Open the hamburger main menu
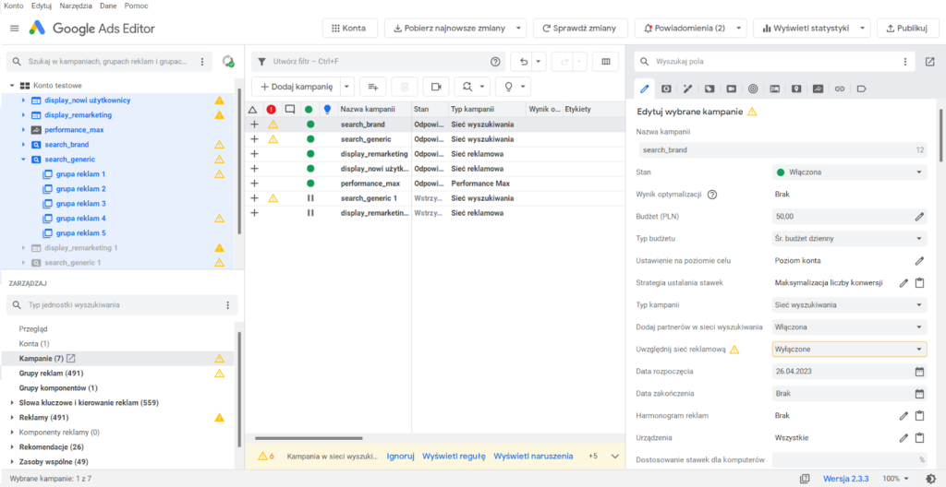Image resolution: width=946 pixels, height=487 pixels. 15,29
